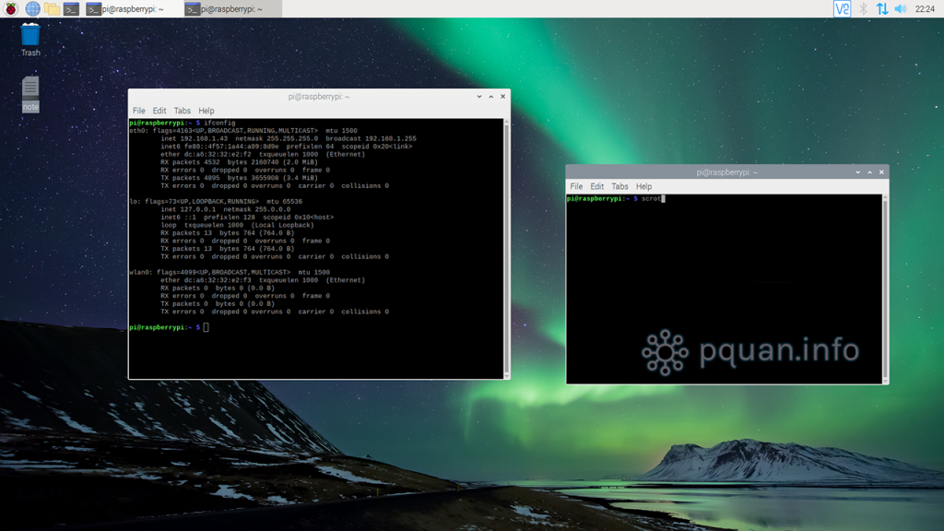944x531 pixels.
Task: Open the Trash desktop icon
Action: (x=30, y=40)
